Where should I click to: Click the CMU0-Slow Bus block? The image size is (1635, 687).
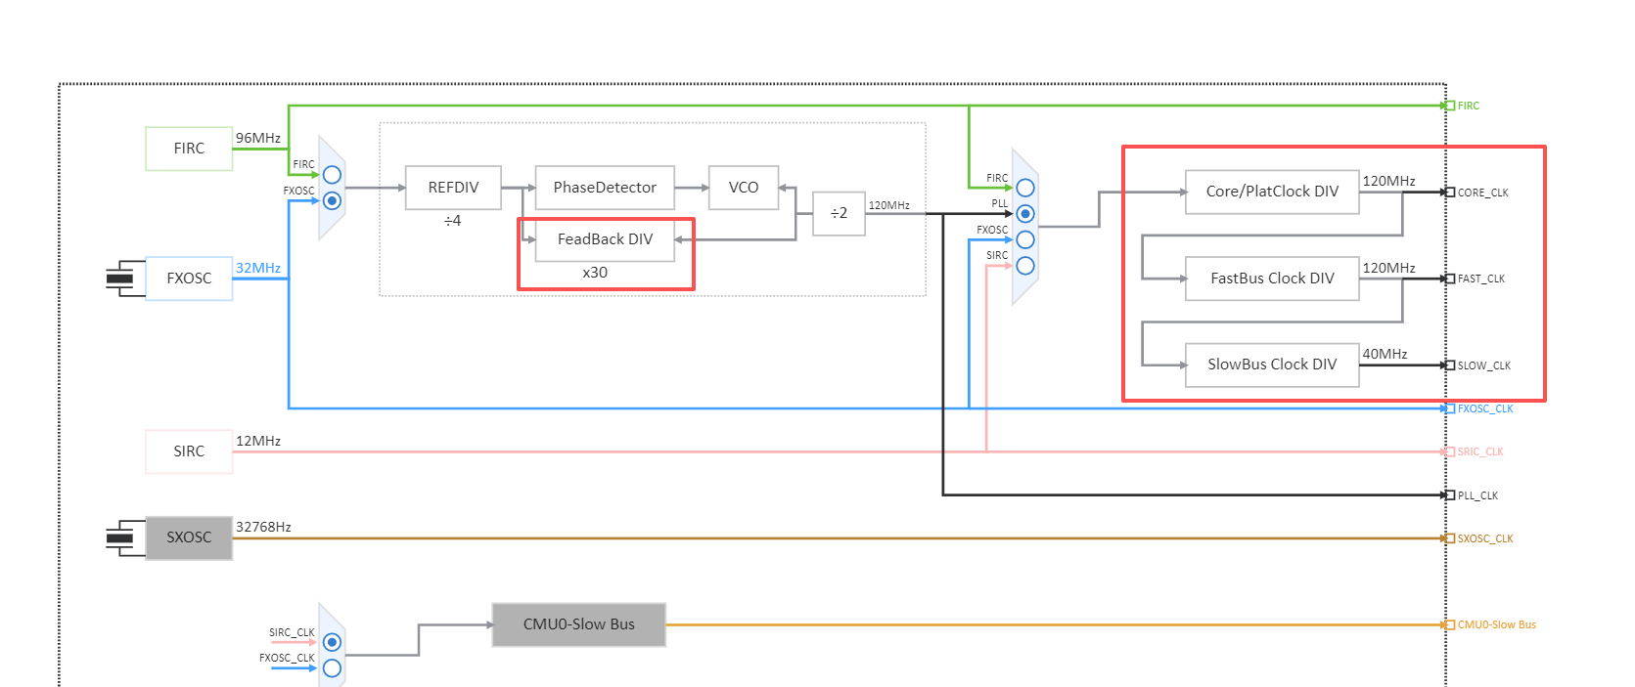578,624
